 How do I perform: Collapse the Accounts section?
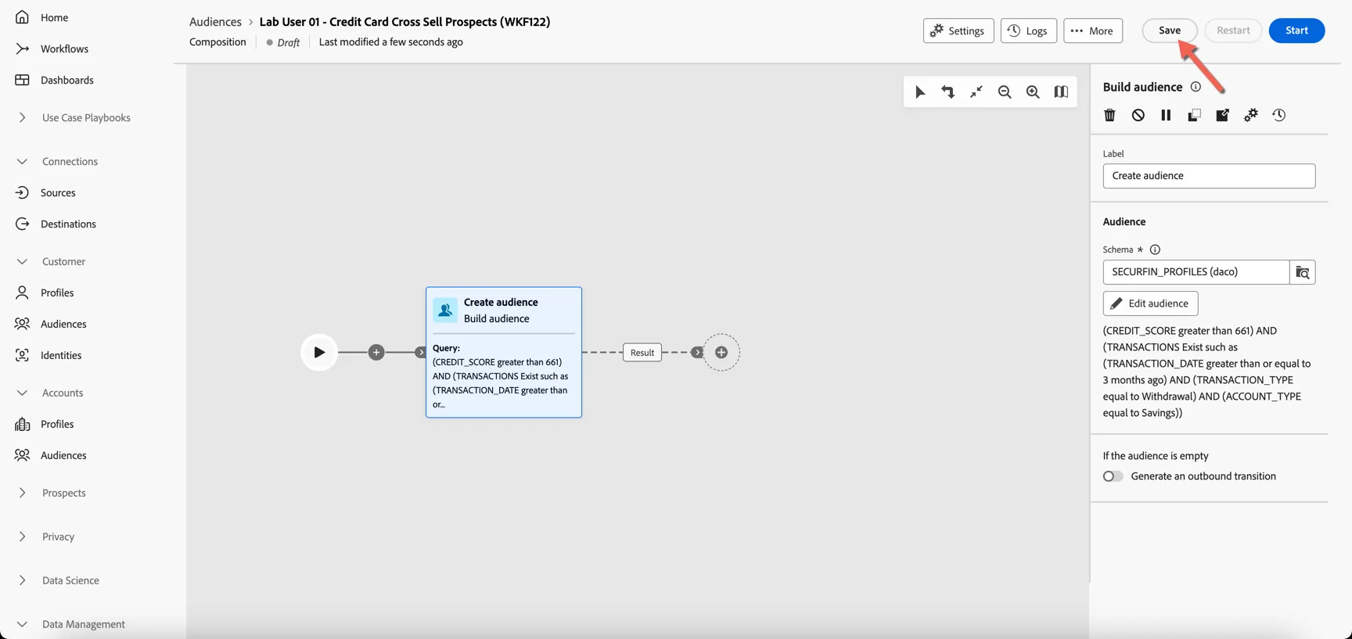[x=22, y=393]
